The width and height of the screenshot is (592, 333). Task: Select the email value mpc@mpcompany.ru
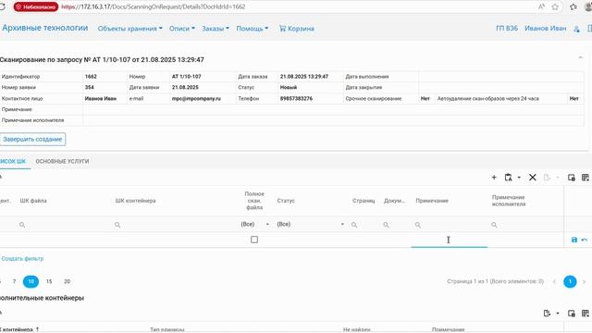point(196,99)
